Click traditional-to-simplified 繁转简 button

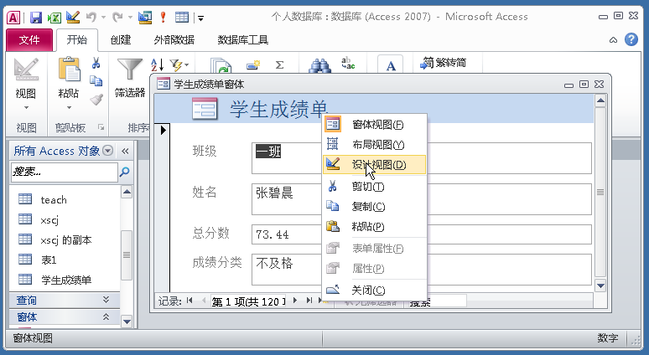click(444, 63)
